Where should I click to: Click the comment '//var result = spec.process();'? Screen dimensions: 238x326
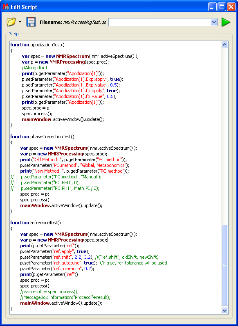pos(49,292)
